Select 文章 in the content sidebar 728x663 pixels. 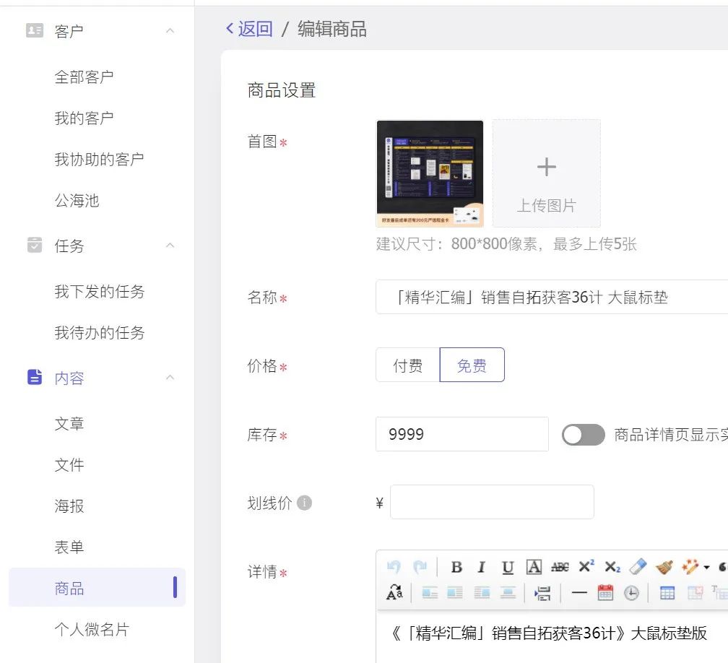point(69,424)
